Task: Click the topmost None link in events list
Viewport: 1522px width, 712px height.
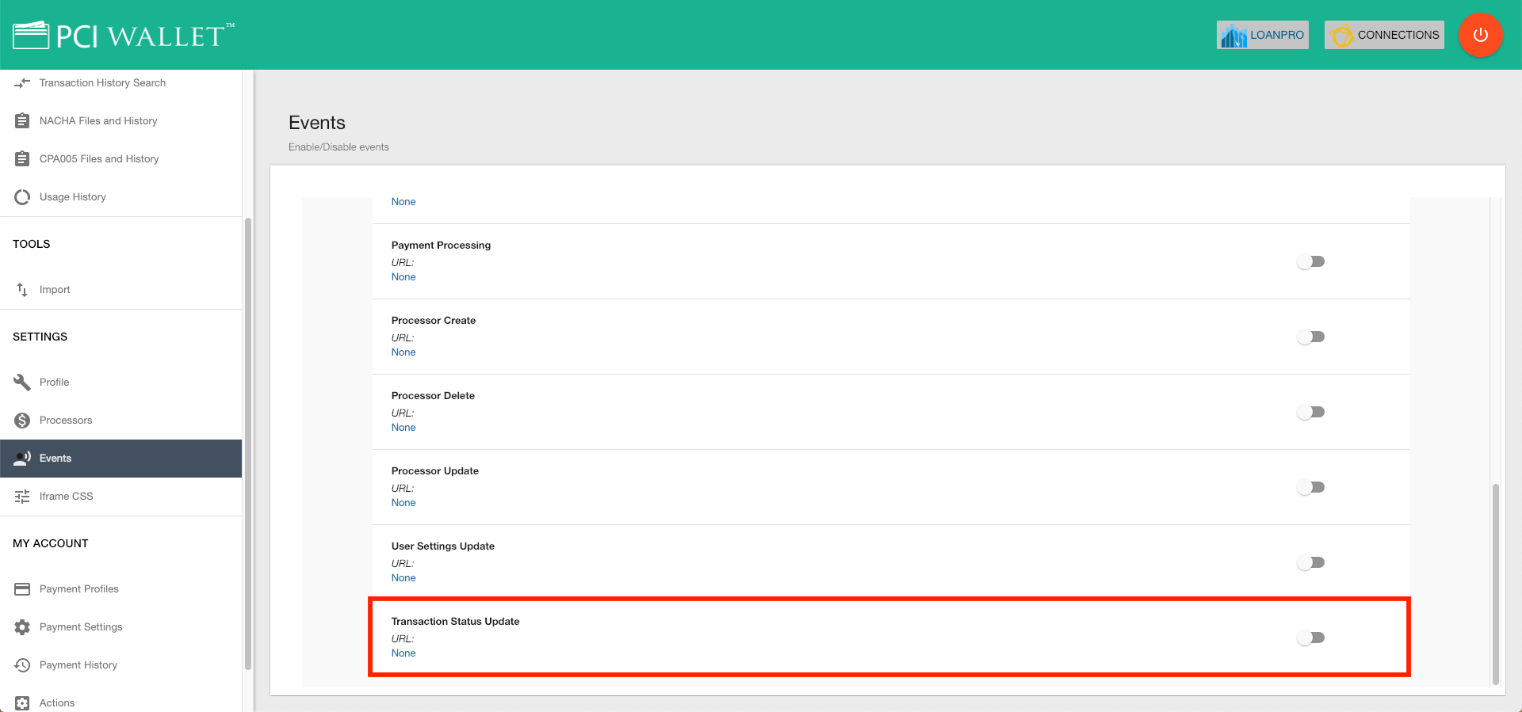Action: click(403, 201)
